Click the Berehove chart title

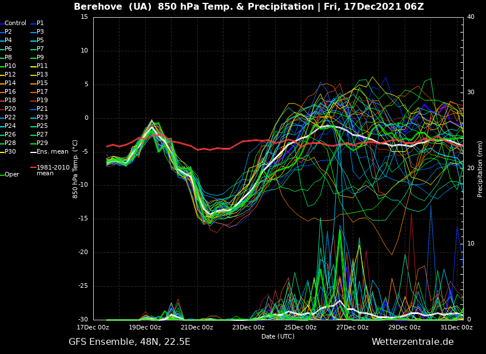[249, 7]
